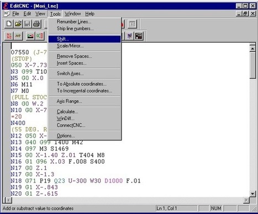This screenshot has height=214, width=258.
Task: Click the Open file folder icon
Action: 18,24
